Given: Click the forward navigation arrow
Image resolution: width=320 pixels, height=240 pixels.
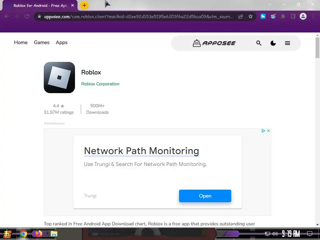Looking at the screenshot, I should pyautogui.click(x=17, y=16).
